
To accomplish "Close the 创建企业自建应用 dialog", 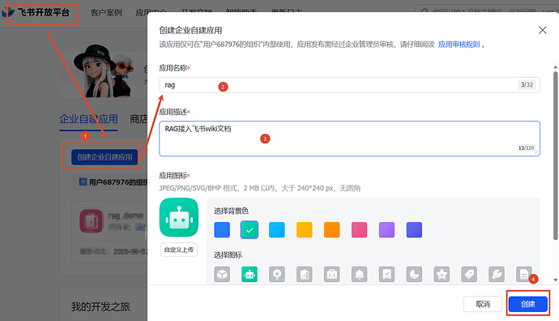I will pyautogui.click(x=543, y=30).
